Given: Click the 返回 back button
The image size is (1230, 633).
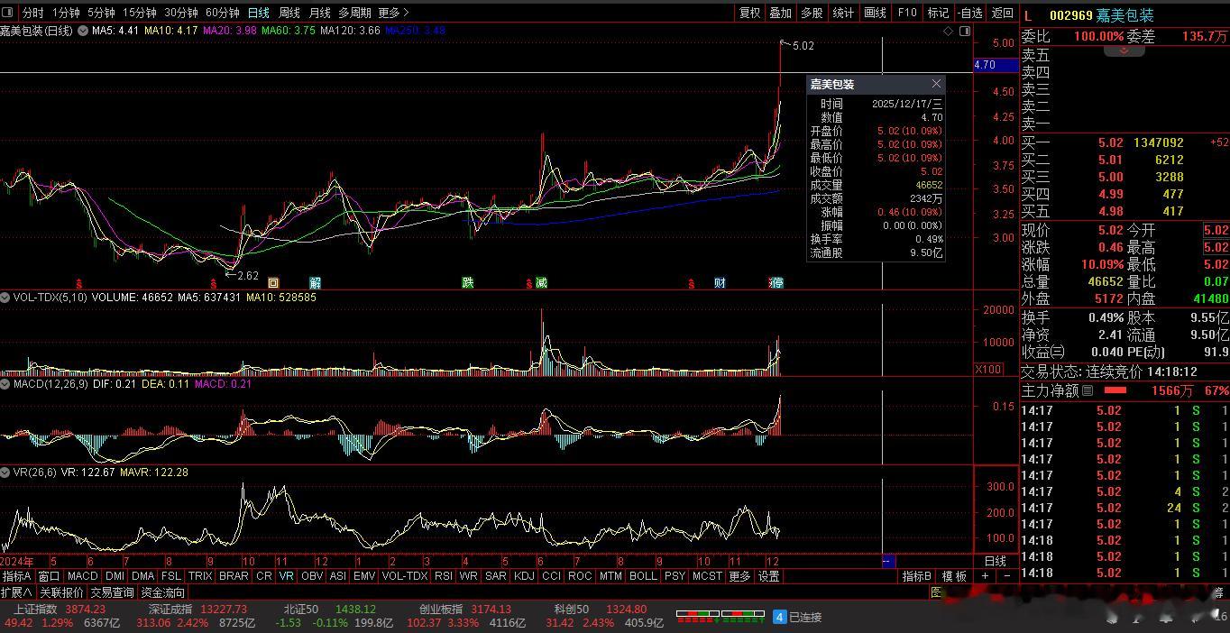Looking at the screenshot, I should pos(1003,13).
